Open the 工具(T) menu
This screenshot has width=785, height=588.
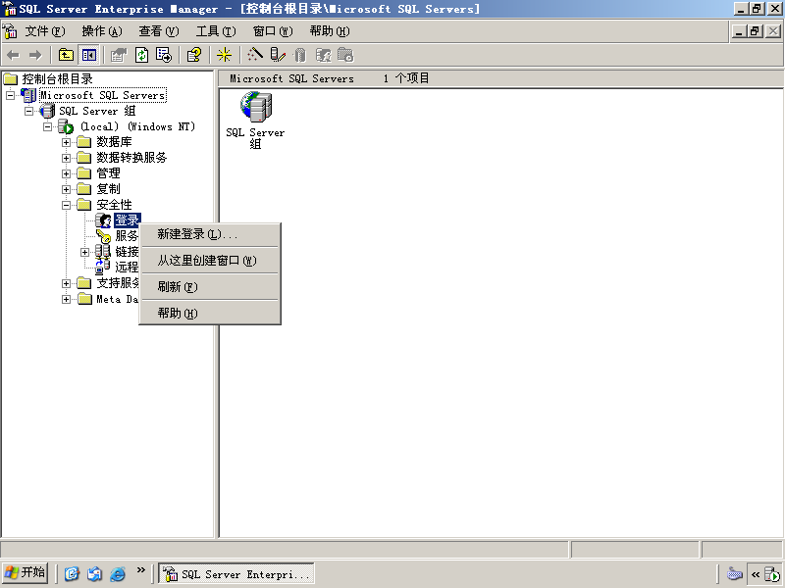click(x=216, y=31)
